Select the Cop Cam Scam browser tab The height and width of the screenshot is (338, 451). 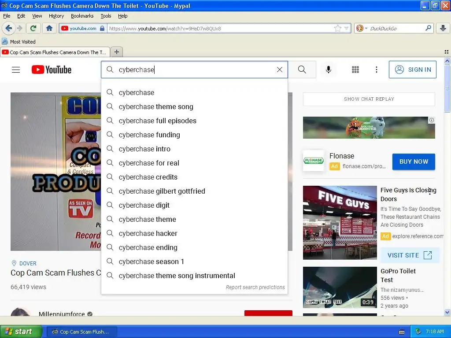click(55, 52)
